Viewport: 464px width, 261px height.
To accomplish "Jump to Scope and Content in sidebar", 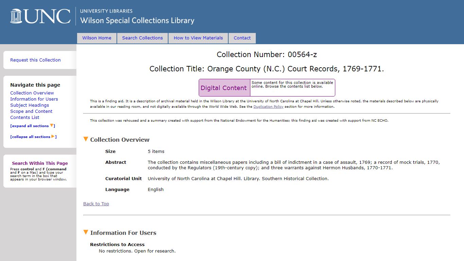I will (x=31, y=111).
